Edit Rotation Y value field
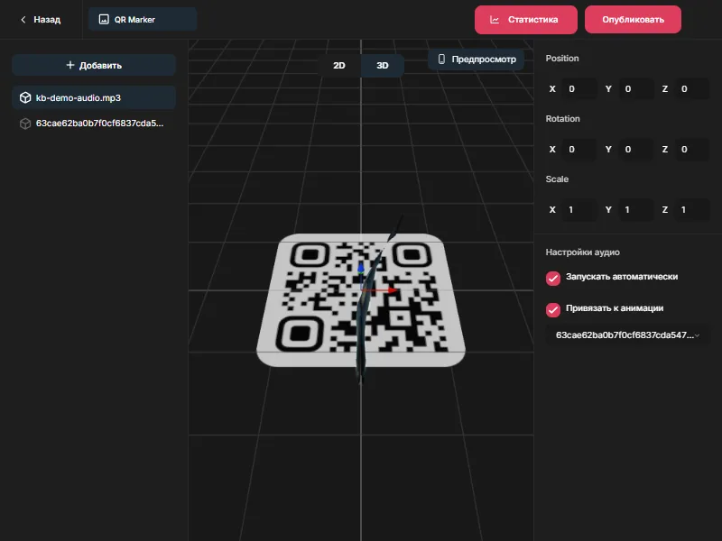 coord(637,149)
